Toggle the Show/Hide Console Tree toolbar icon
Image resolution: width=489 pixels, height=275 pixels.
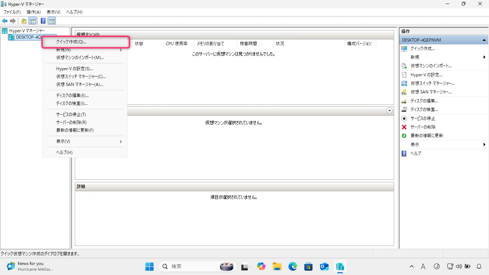[x=33, y=21]
